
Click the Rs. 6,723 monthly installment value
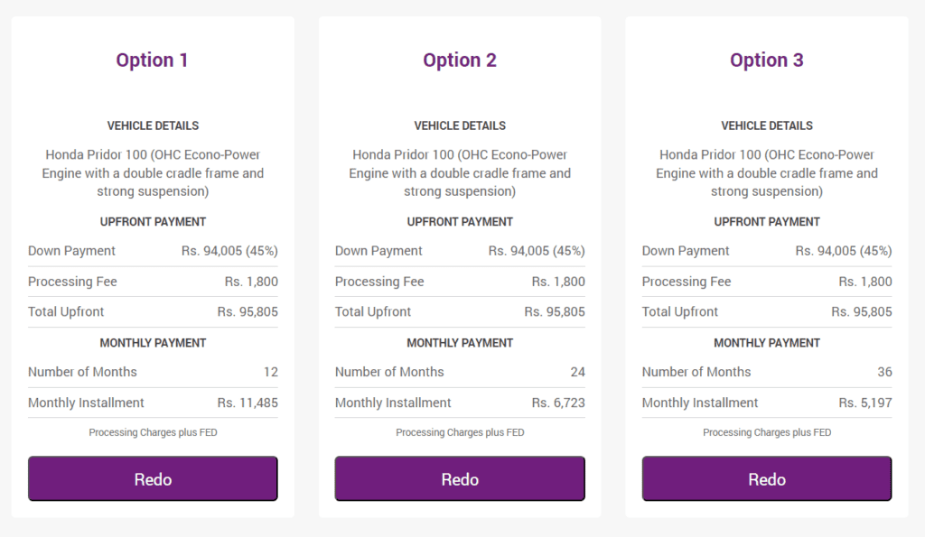558,403
